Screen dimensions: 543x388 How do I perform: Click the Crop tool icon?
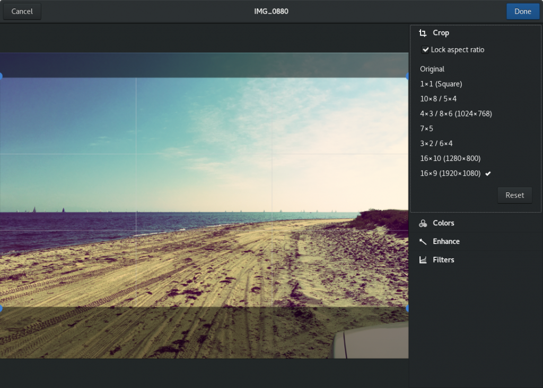[423, 33]
